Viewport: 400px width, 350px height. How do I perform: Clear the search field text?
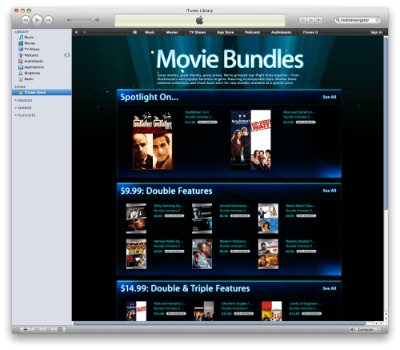point(378,20)
